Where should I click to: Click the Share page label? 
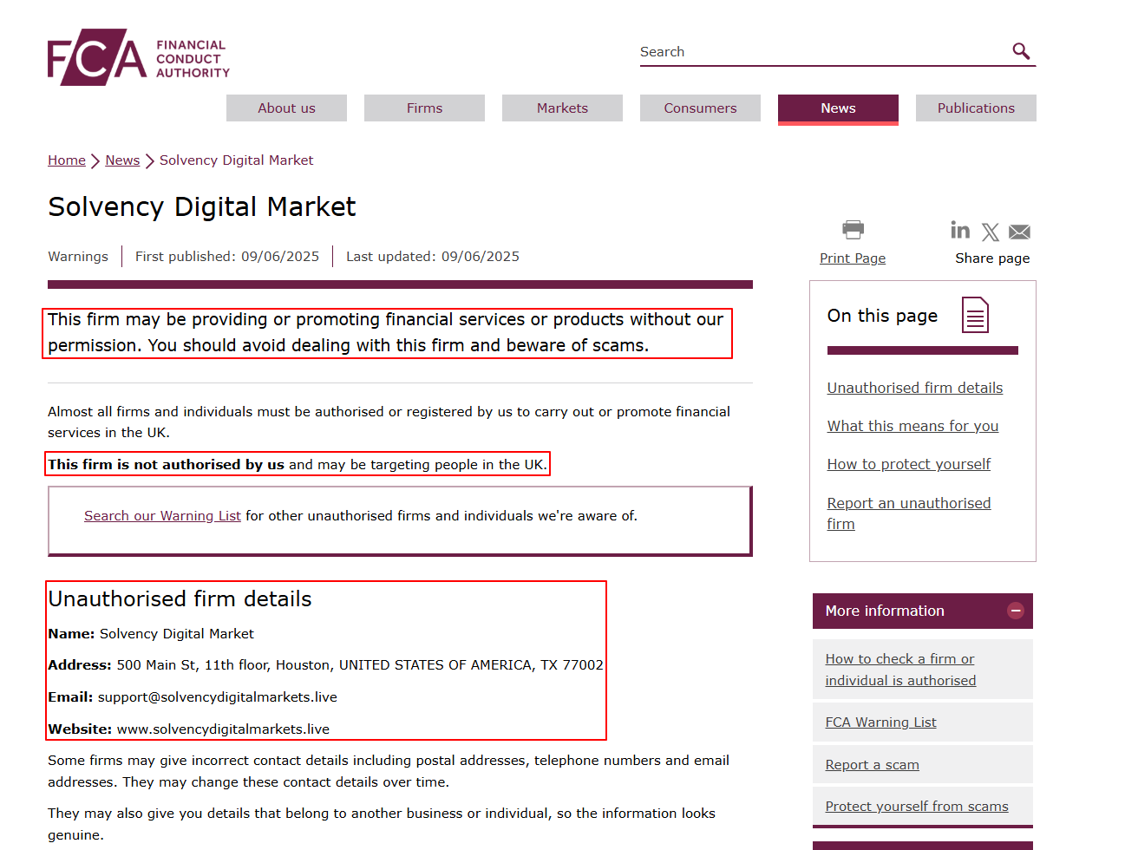992,258
